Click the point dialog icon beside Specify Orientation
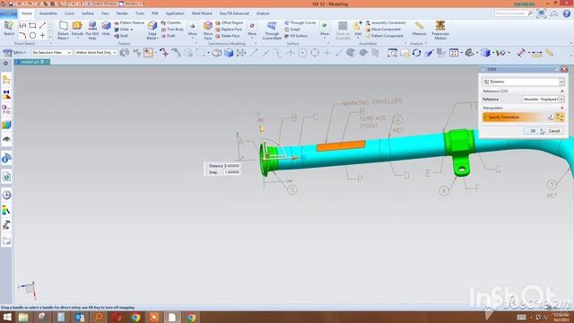574x323 pixels. [x=550, y=118]
